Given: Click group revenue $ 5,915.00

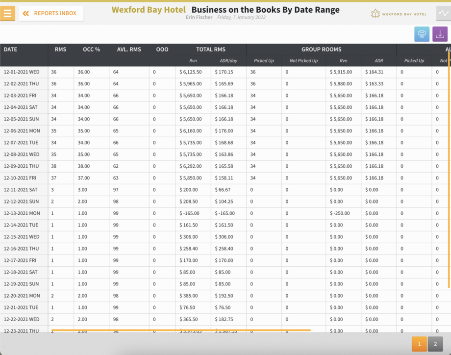Looking at the screenshot, I should 341,72.
